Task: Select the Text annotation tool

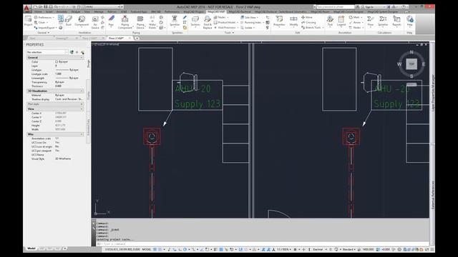Action: pos(330,21)
